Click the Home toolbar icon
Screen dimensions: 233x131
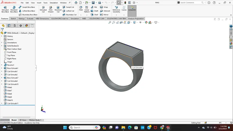click(76, 3)
